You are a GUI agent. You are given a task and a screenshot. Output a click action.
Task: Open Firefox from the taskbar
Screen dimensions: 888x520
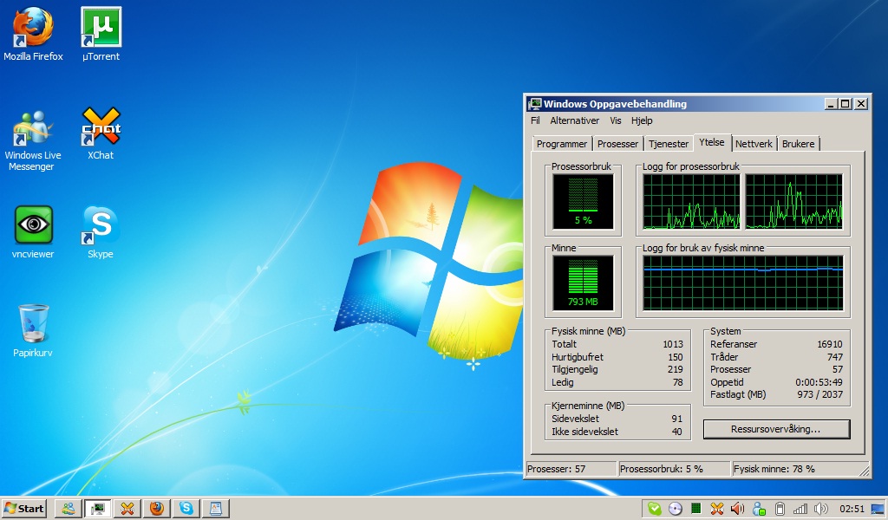pyautogui.click(x=157, y=508)
